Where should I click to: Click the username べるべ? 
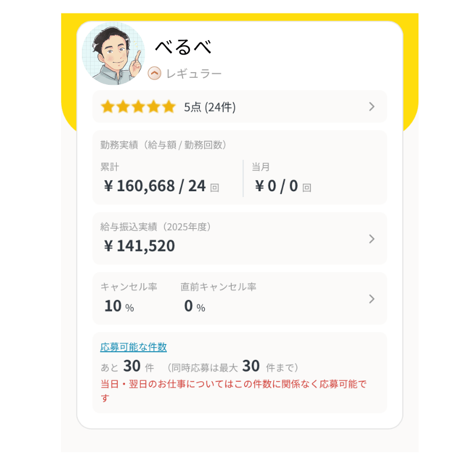pyautogui.click(x=183, y=46)
